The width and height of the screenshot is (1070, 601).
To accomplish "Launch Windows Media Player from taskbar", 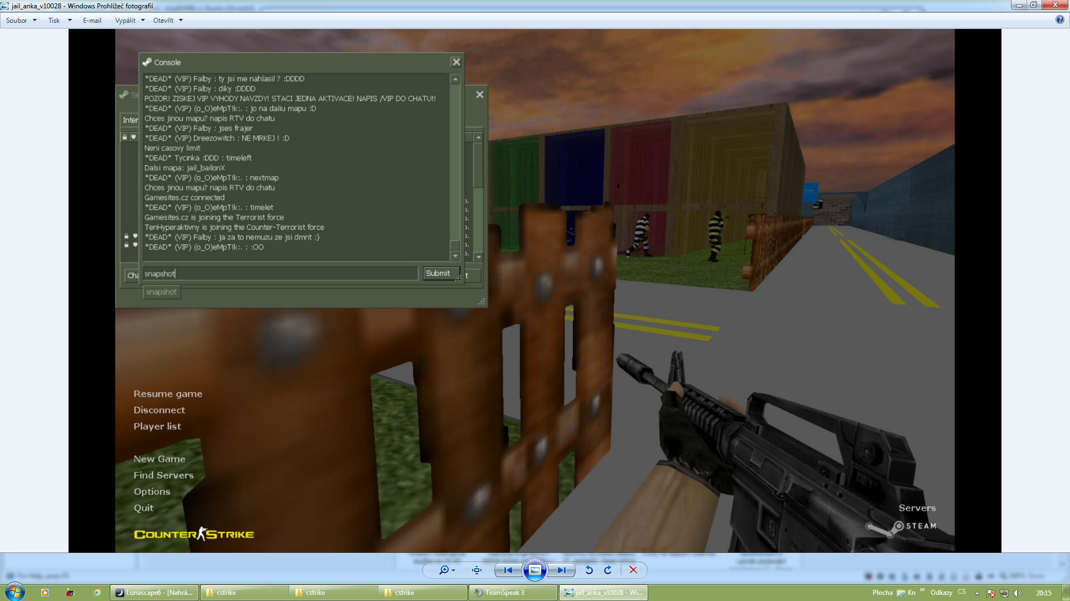I will tap(45, 593).
